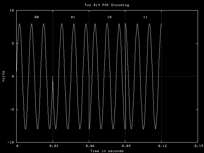Select the '11' symbol label

pos(145,17)
